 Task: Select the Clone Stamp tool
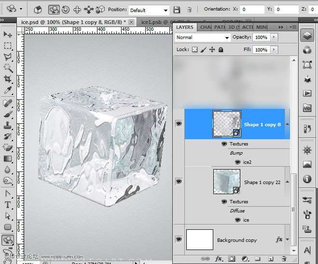point(8,125)
